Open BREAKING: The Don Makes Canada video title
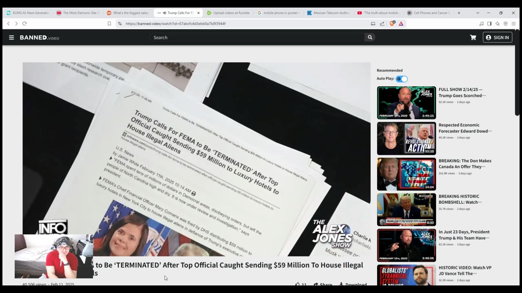Viewport: 522px width, 293px height. coord(465,164)
